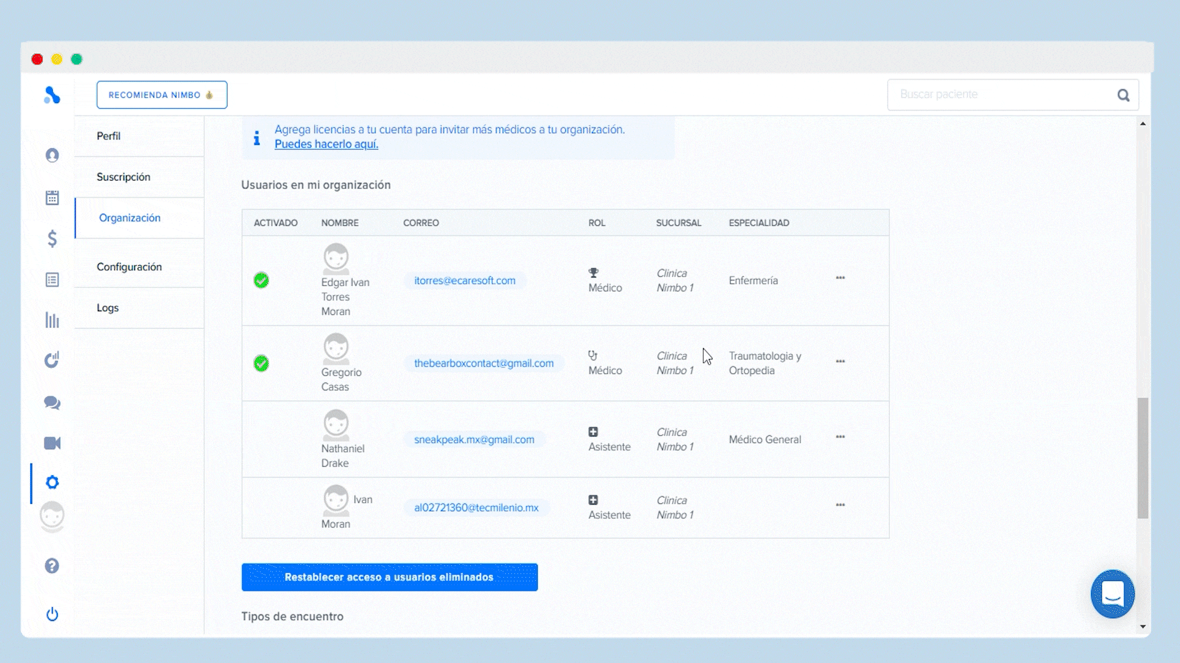This screenshot has width=1180, height=663.
Task: Open options menu for Nathaniel Drake
Action: point(840,437)
